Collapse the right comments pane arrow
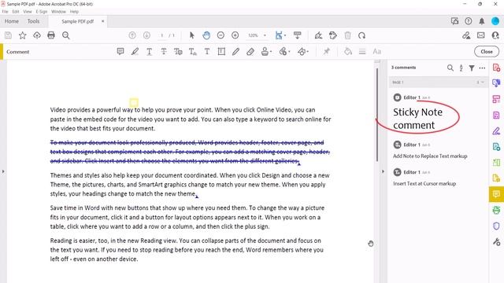The image size is (504, 283). [383, 171]
